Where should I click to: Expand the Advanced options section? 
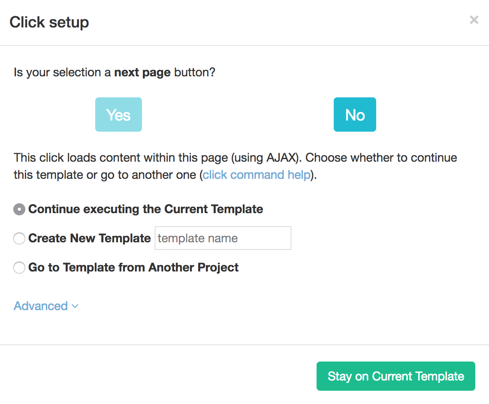(x=46, y=306)
